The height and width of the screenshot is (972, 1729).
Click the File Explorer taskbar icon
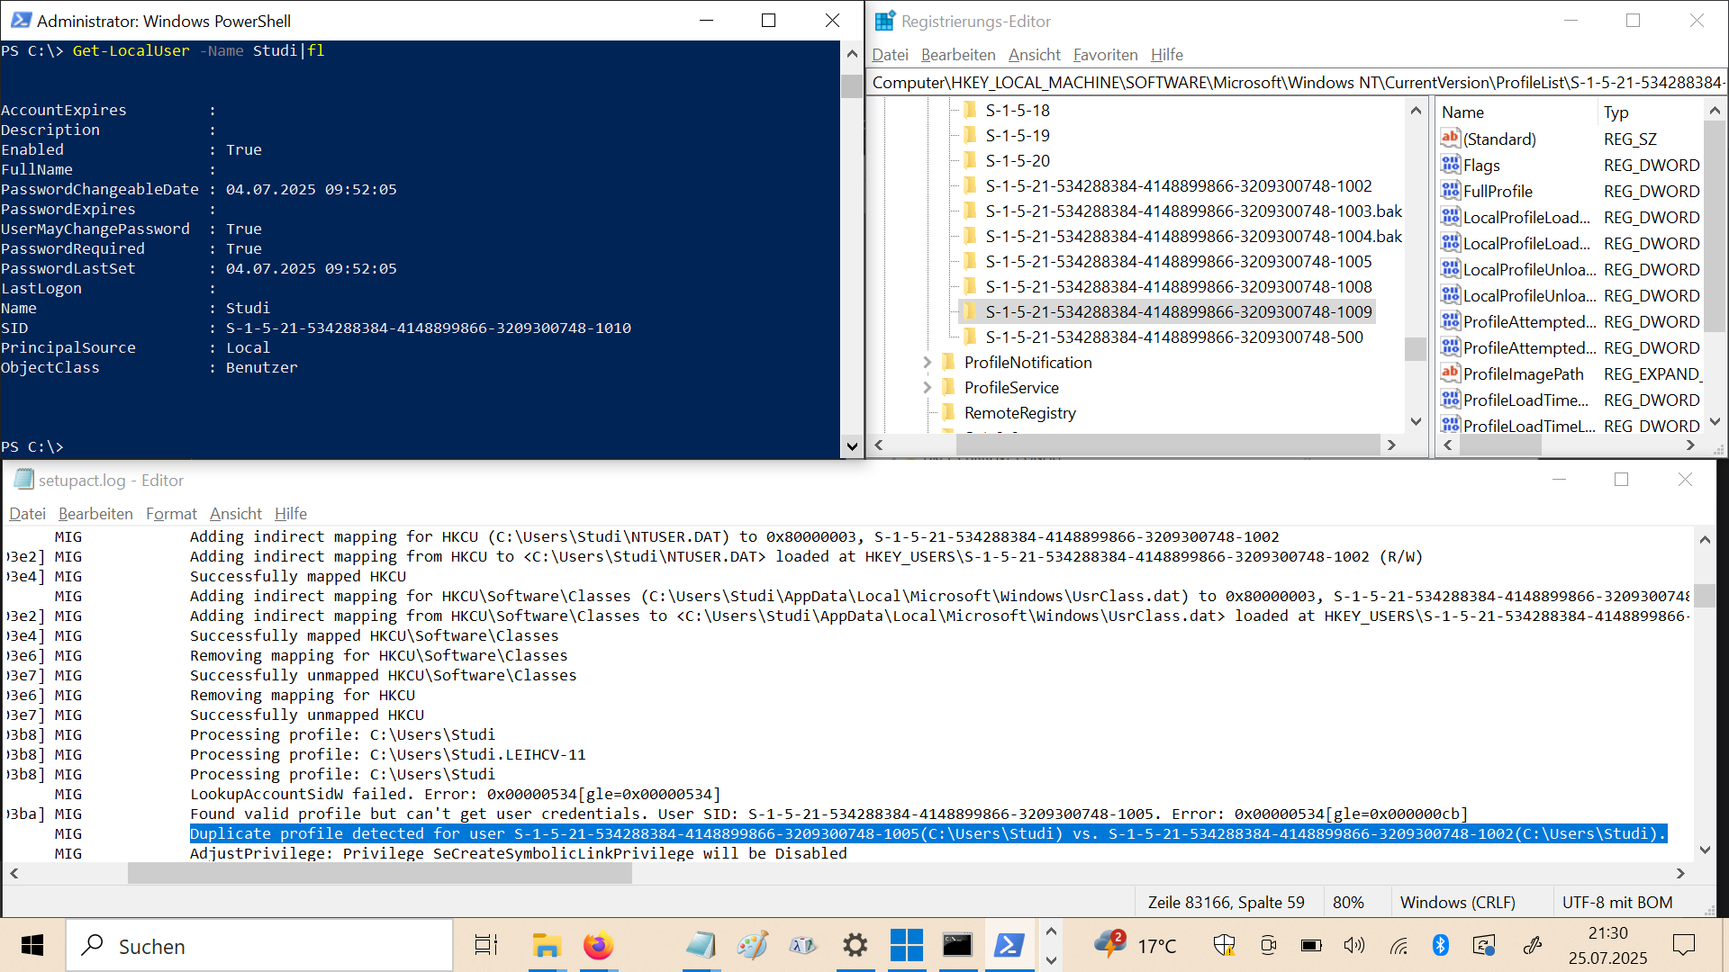pos(546,946)
